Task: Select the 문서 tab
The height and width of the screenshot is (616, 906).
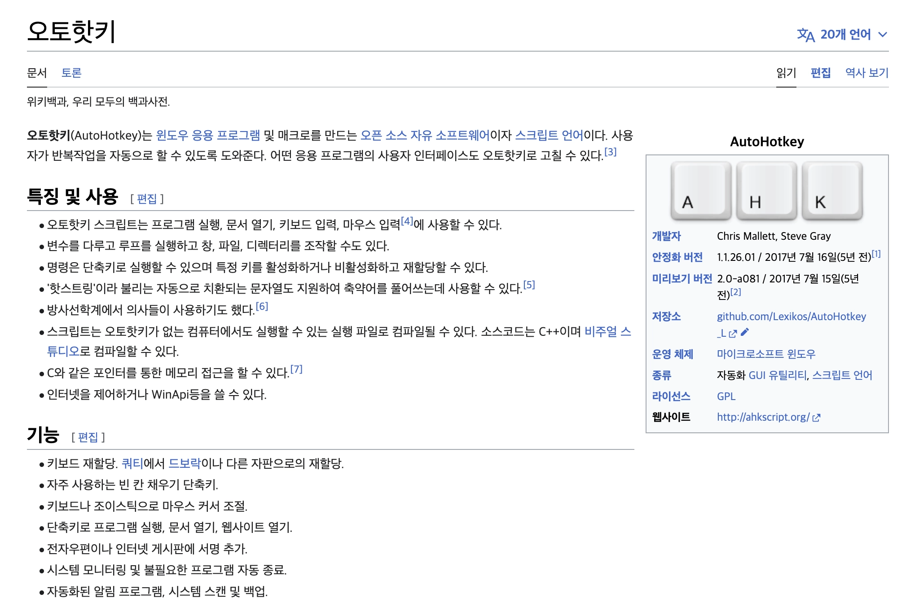Action: coord(37,73)
